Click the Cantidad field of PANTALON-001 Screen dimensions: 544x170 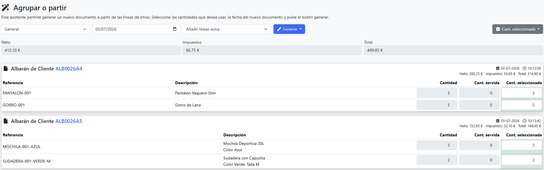pyautogui.click(x=437, y=93)
